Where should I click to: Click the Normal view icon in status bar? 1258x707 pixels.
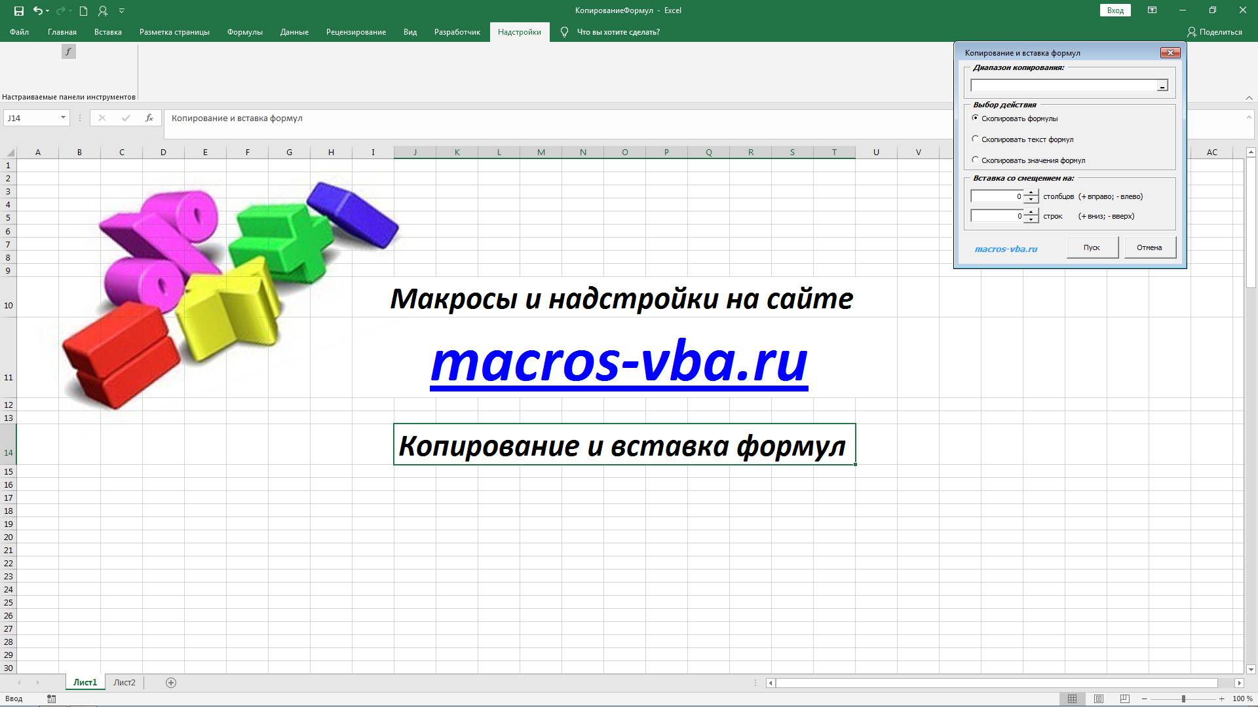click(x=1073, y=698)
